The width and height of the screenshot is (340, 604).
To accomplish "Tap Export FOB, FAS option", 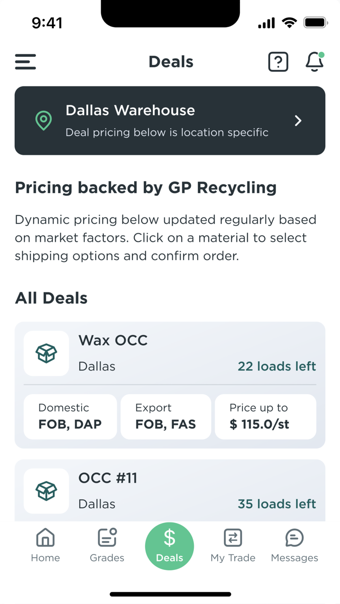I will click(x=166, y=417).
